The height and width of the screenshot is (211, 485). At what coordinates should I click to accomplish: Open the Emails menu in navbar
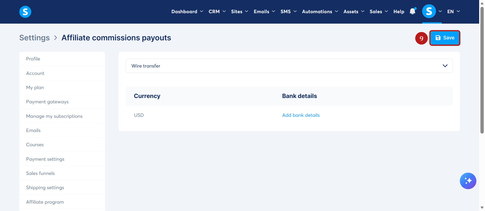(x=264, y=11)
